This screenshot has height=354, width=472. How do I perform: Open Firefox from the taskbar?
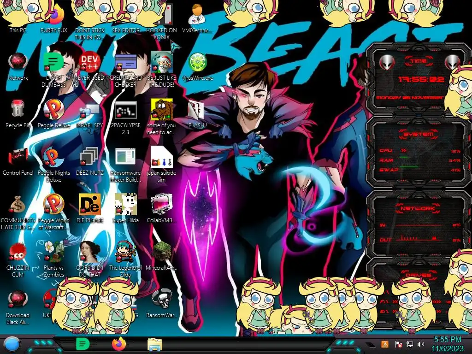coord(119,344)
